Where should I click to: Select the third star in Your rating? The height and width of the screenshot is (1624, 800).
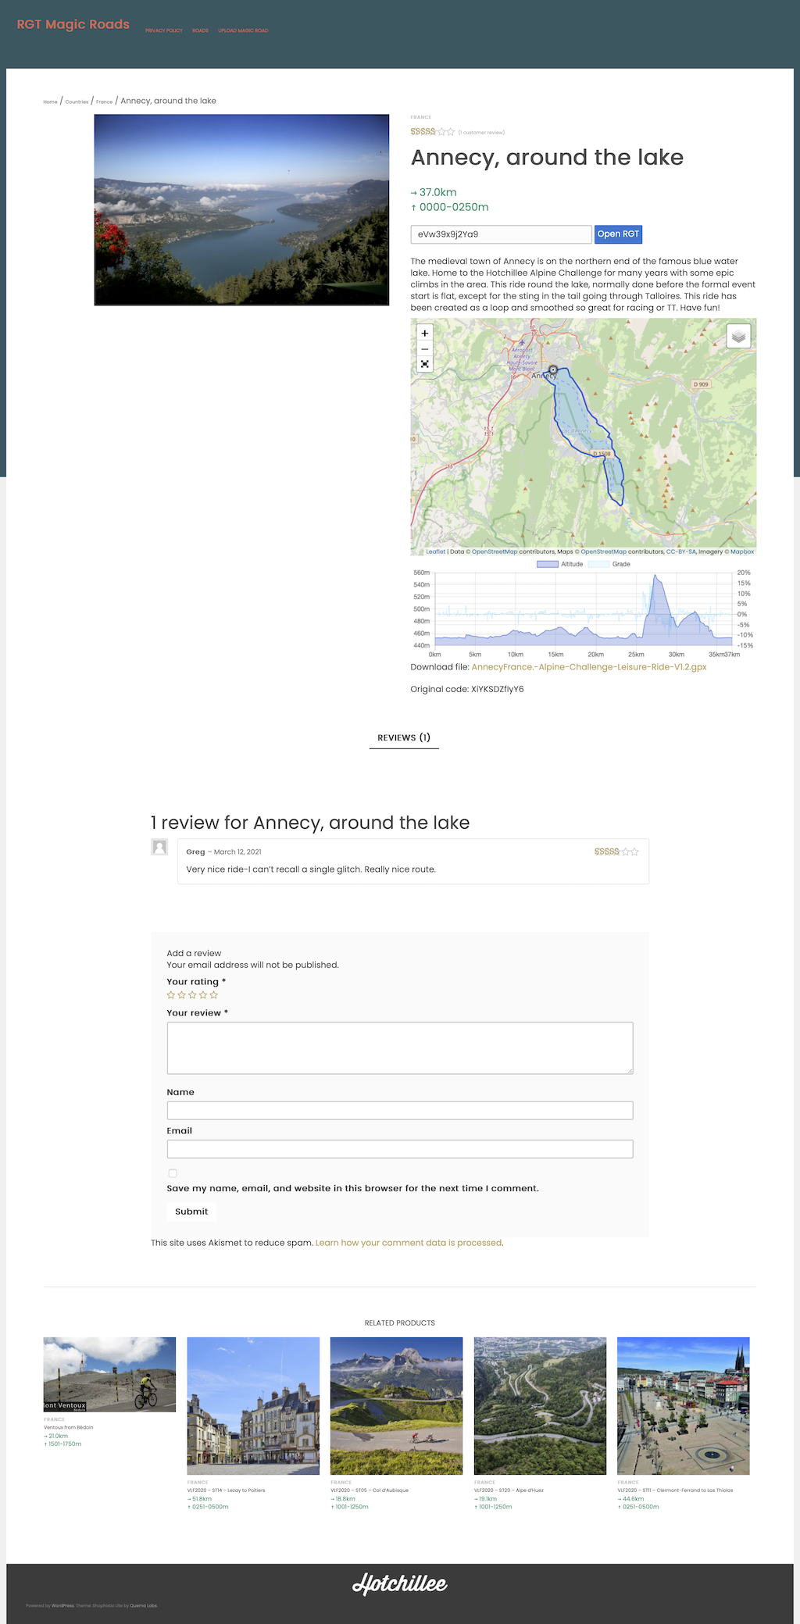coord(192,995)
